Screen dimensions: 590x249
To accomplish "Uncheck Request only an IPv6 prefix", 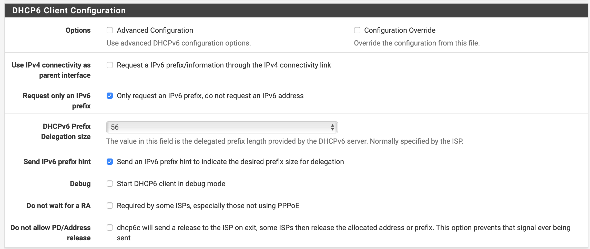I will (x=110, y=96).
